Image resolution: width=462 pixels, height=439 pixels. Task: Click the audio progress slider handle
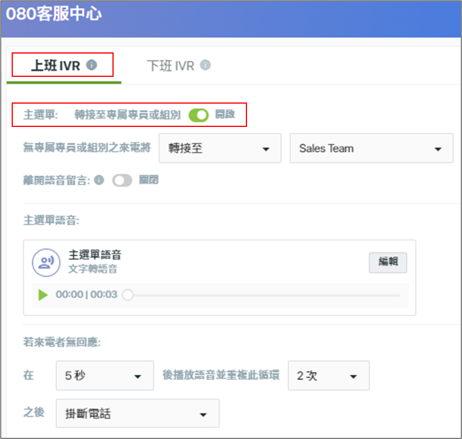coord(128,295)
